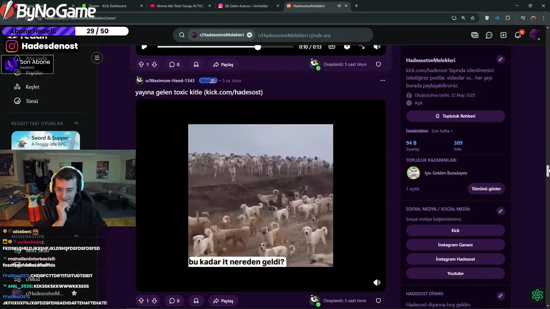Image resolution: width=550 pixels, height=309 pixels.
Task: Toggle sound on the dog video
Action: pyautogui.click(x=377, y=282)
